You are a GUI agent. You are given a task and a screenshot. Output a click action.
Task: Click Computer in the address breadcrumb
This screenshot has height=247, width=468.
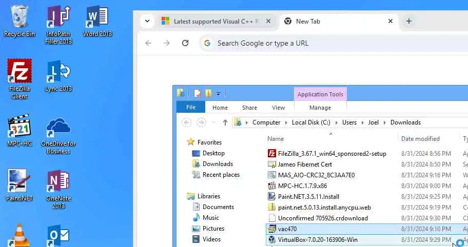coord(266,122)
